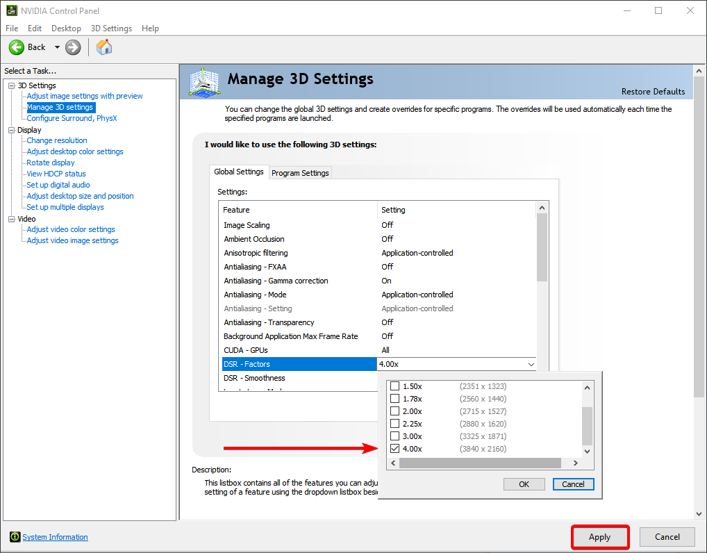
Task: Select Background Application Max Frame Rate row
Action: [379, 336]
